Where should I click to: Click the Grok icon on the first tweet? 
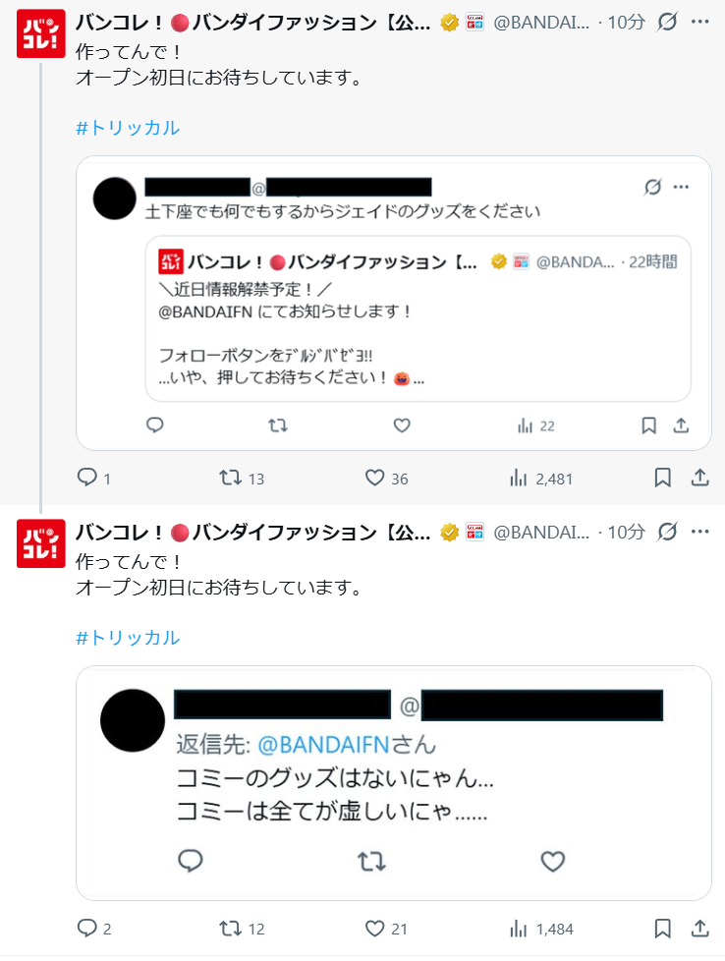coord(667,22)
